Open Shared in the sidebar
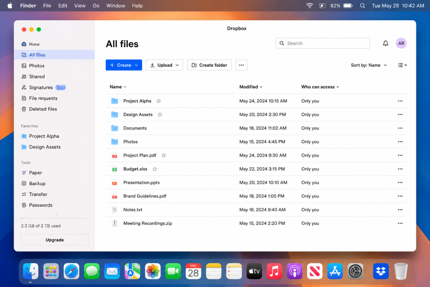This screenshot has height=287, width=430. point(54,76)
